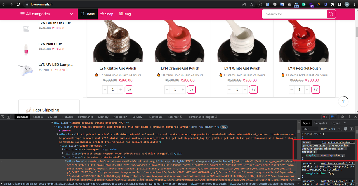Open the Grammarly extension icon
Image resolution: width=358 pixels, height=186 pixels.
coord(303,4)
